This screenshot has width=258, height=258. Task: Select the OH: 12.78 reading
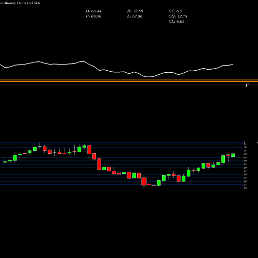pos(178,17)
